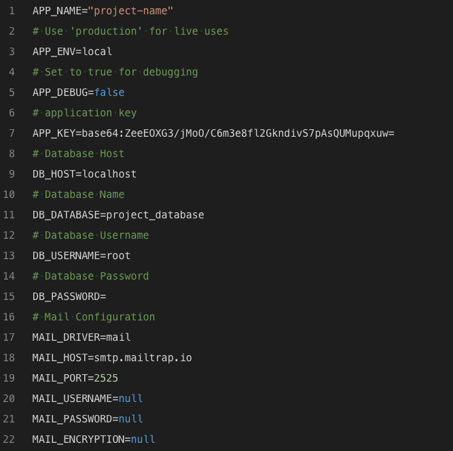Place cursor after DB_PASSWORD= sign
Viewport: 453px width, 451px height.
107,297
